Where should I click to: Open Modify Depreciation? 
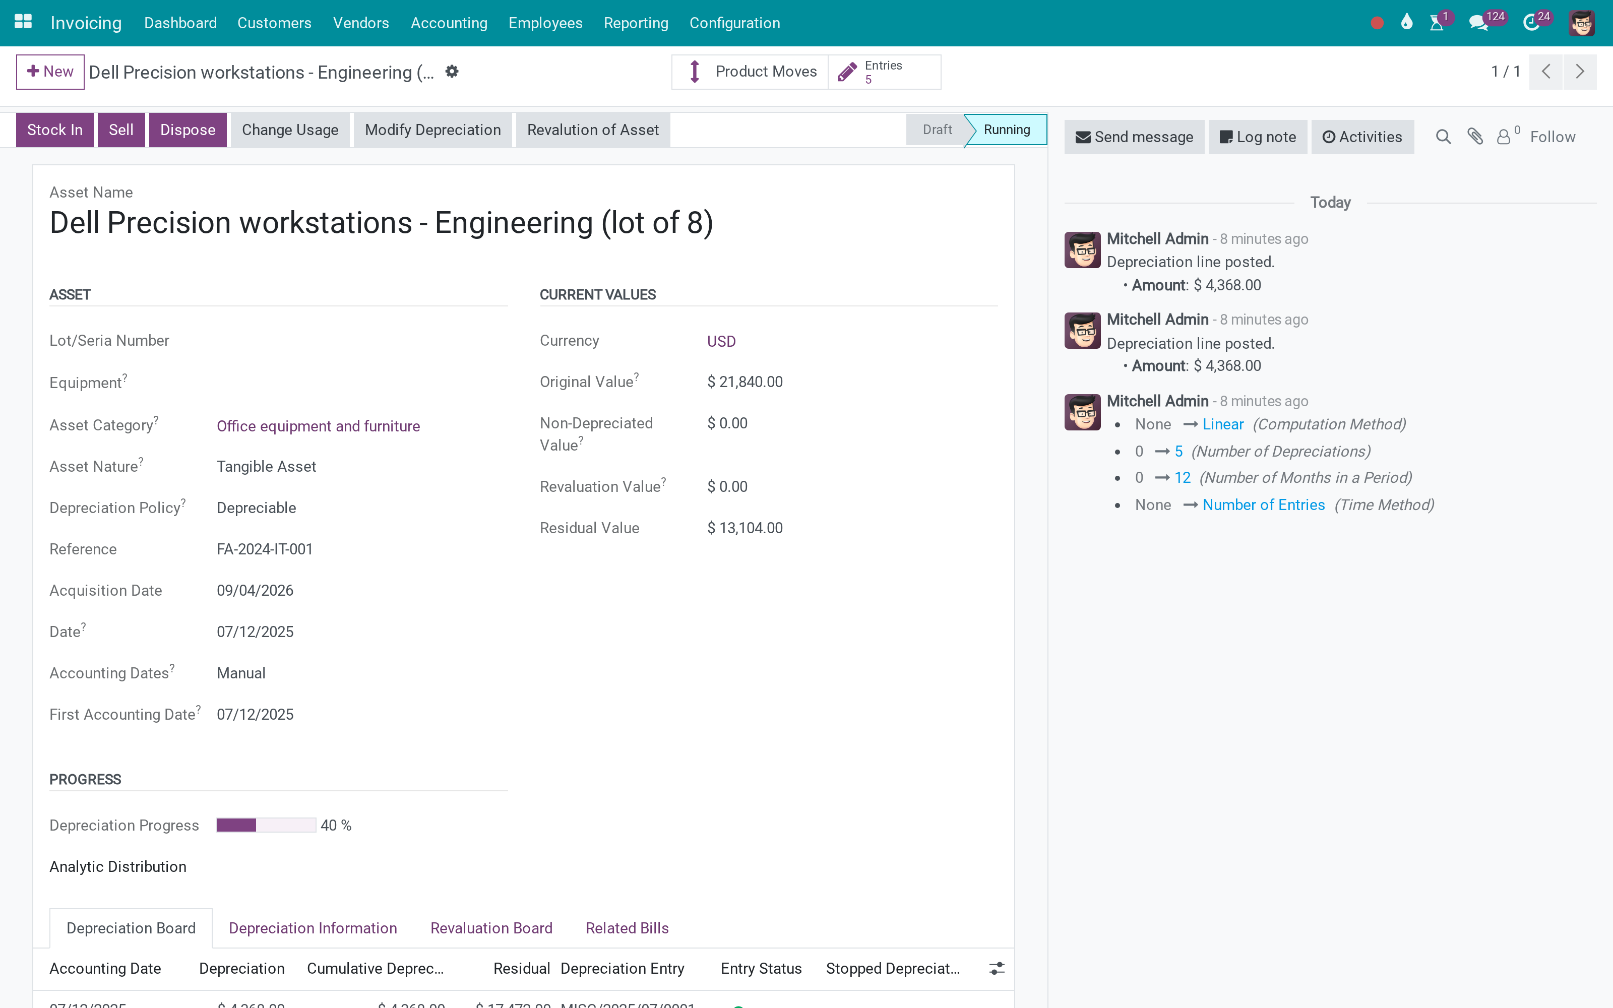(432, 130)
